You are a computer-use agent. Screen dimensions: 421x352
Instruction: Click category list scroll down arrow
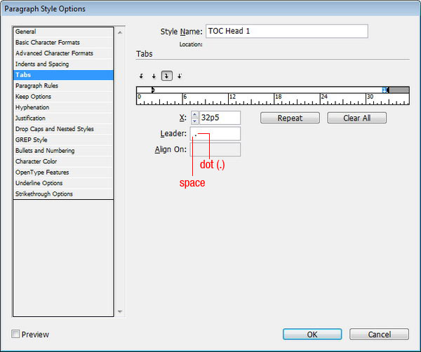point(120,311)
